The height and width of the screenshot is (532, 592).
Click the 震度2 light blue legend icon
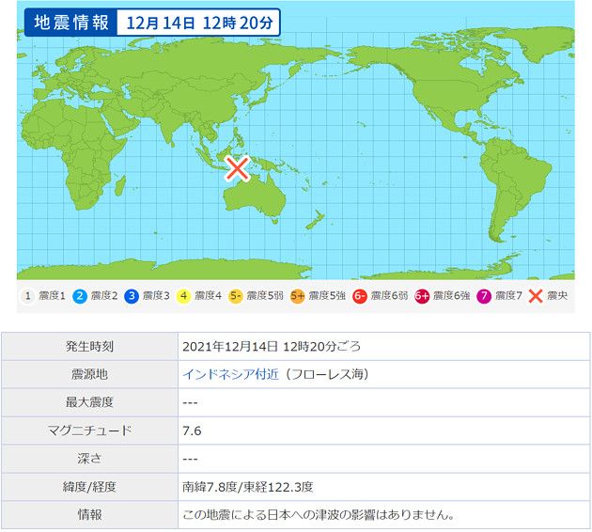[80, 296]
